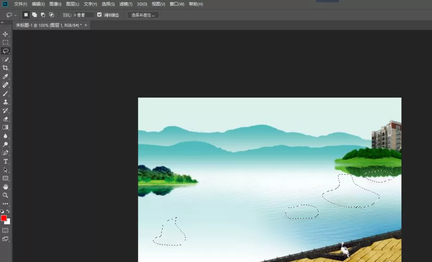Screen dimensions: 432x262
Task: Select the Dodge tool
Action: click(x=5, y=144)
